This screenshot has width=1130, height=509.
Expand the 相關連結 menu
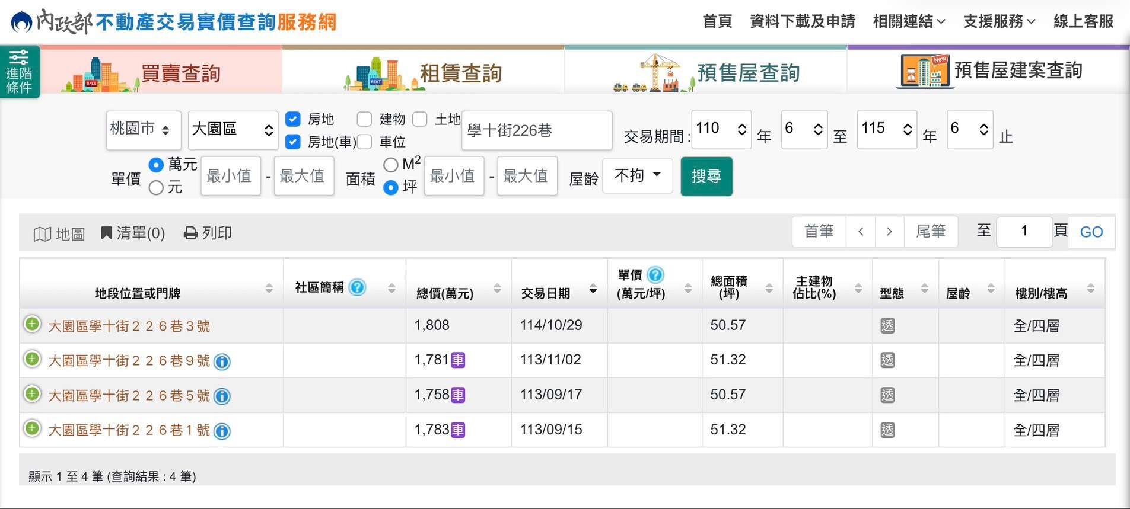[x=909, y=21]
